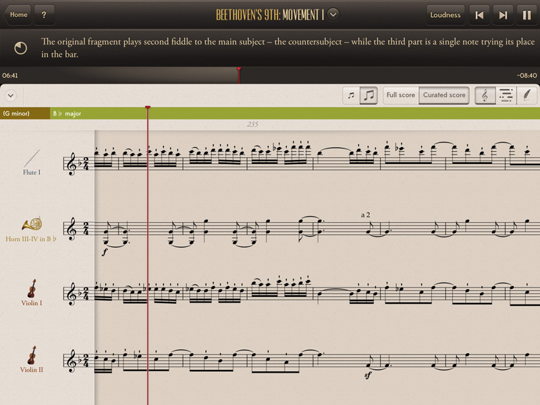
Task: Select the beat map bars view
Action: (x=506, y=95)
